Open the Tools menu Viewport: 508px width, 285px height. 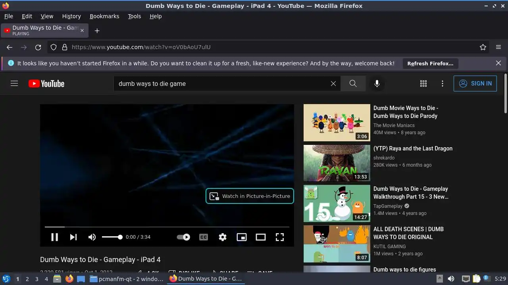[x=135, y=16]
